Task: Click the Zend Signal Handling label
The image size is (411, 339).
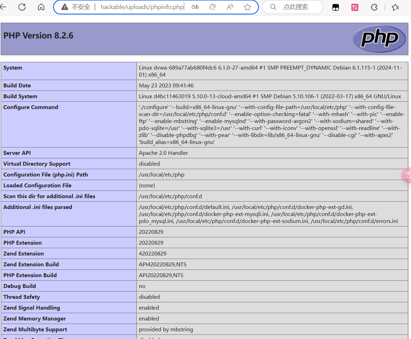Action: tap(31, 308)
